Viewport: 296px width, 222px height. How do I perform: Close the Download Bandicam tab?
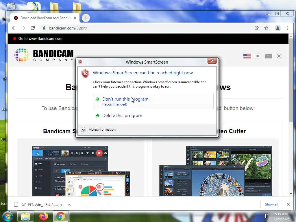pyautogui.click(x=75, y=18)
